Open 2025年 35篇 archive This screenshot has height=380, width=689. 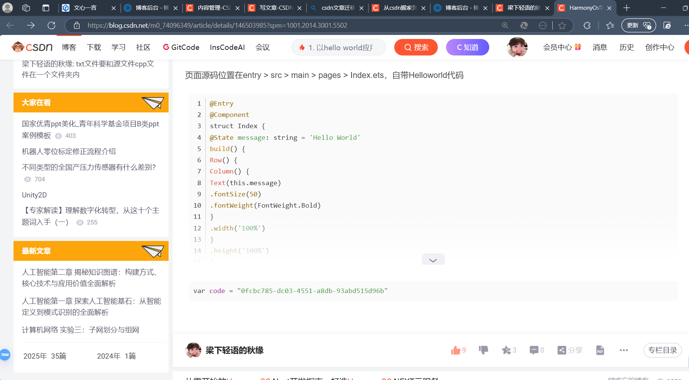45,356
